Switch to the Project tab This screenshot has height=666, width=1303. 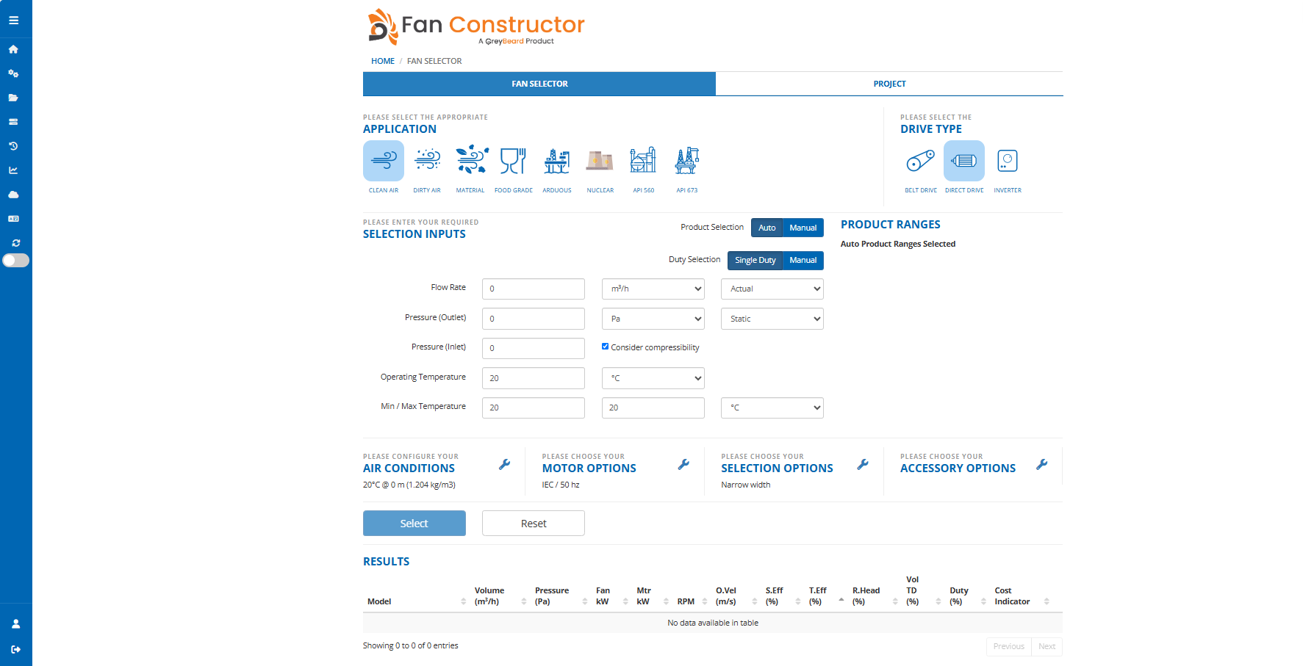click(x=889, y=84)
